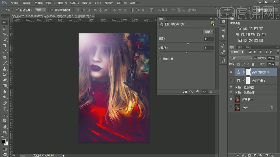Switch to the 通道 tab
Image resolution: width=280 pixels, height=157 pixels.
point(240,47)
